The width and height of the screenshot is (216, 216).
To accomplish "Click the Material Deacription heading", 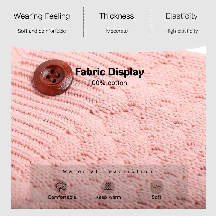I will (x=107, y=171).
